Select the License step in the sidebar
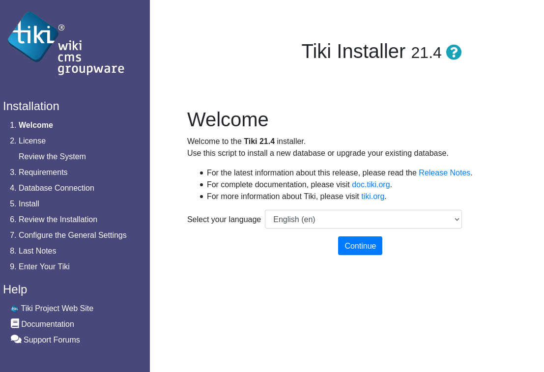This screenshot has height=372, width=544. tap(32, 141)
